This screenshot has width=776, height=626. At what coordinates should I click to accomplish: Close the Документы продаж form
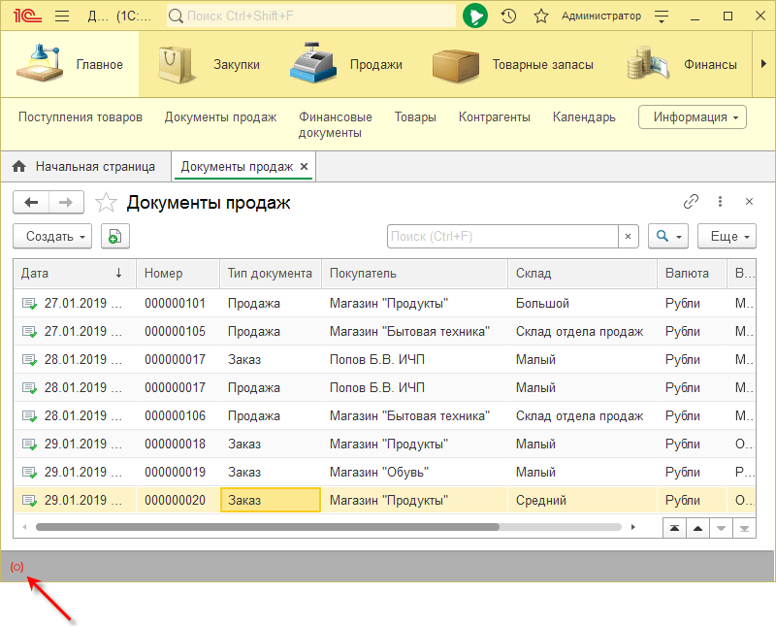[x=749, y=202]
